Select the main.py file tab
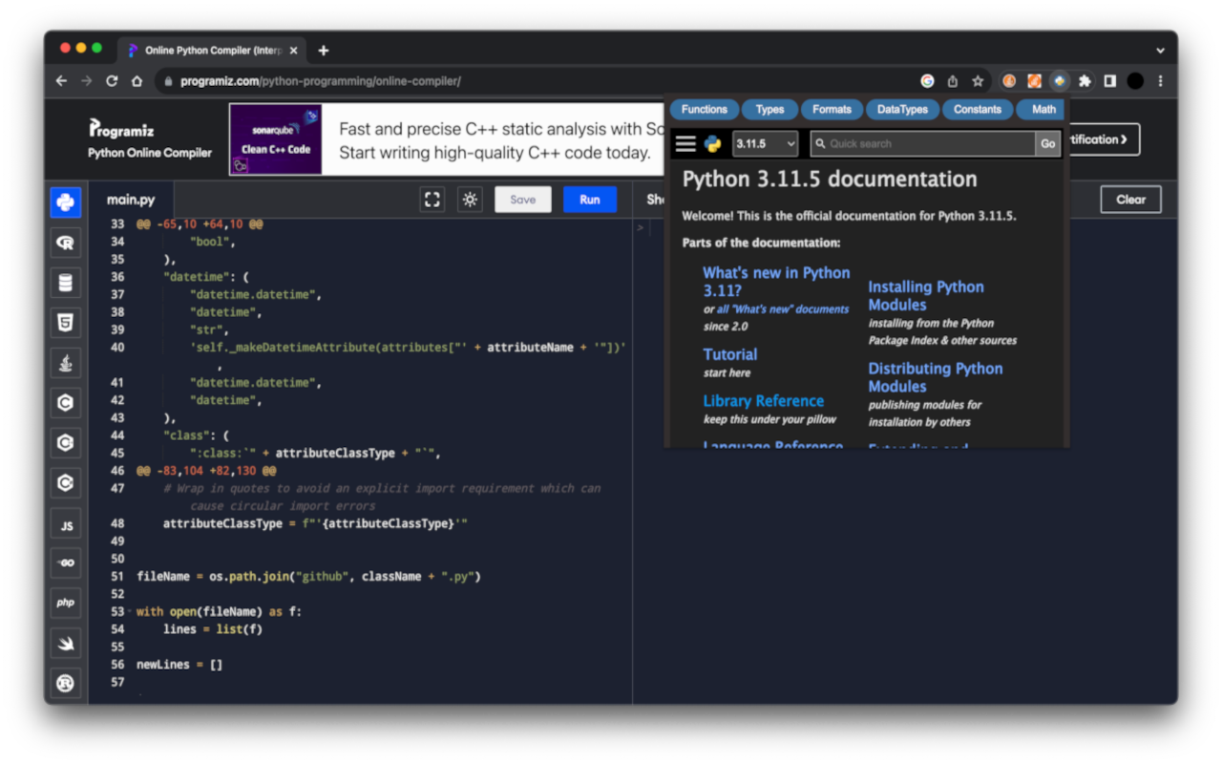 pos(131,200)
